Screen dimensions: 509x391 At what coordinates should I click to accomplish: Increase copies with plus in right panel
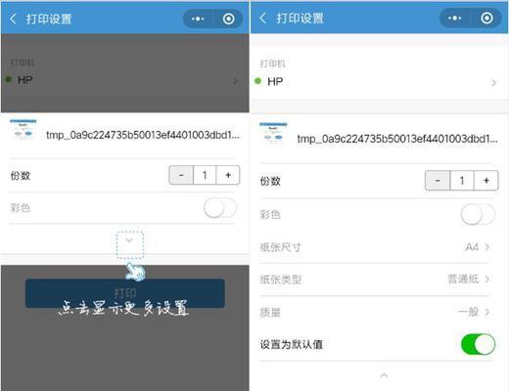pyautogui.click(x=486, y=180)
